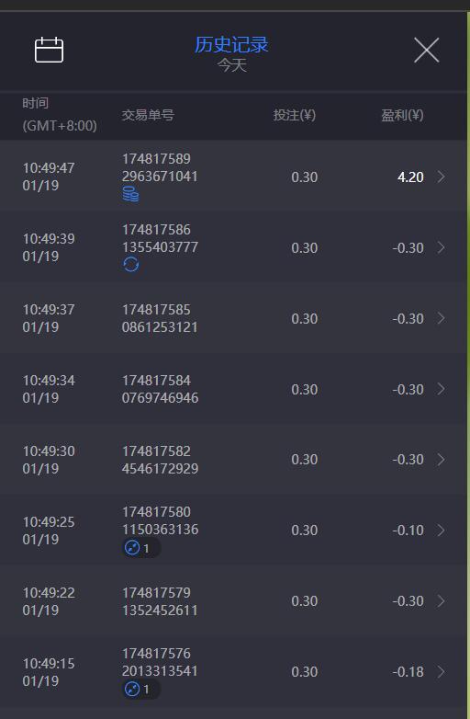Viewport: 470px width, 719px height.
Task: Open chevron for 10:49:34 record
Action: click(x=441, y=389)
